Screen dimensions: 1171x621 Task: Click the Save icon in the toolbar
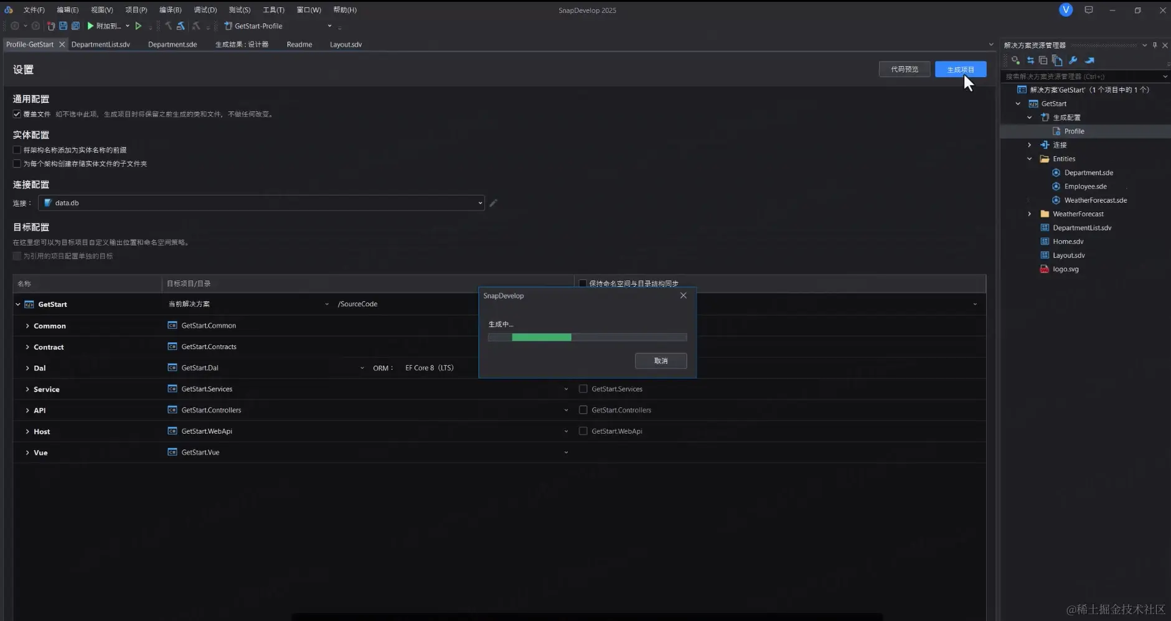[x=63, y=26]
